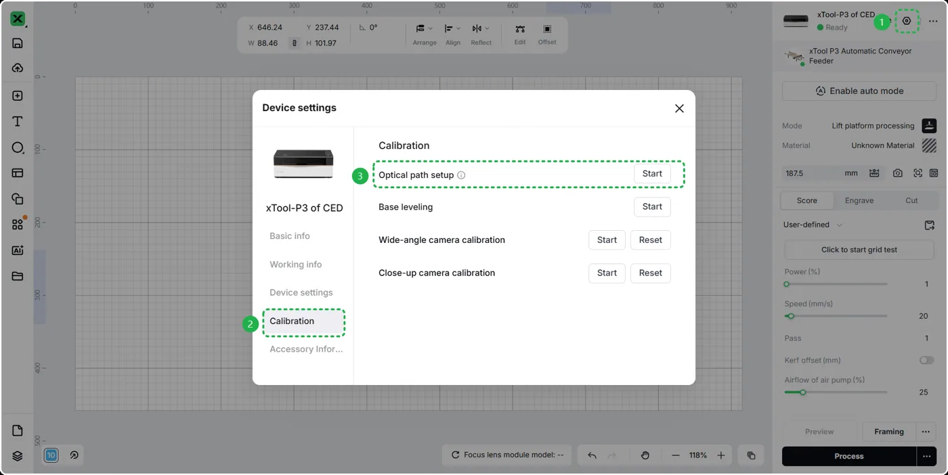Image resolution: width=948 pixels, height=475 pixels.
Task: Click the close-up scan focus icon
Action: pos(918,173)
